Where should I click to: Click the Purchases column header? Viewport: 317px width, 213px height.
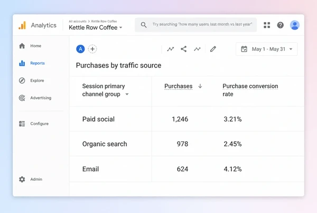pyautogui.click(x=179, y=86)
